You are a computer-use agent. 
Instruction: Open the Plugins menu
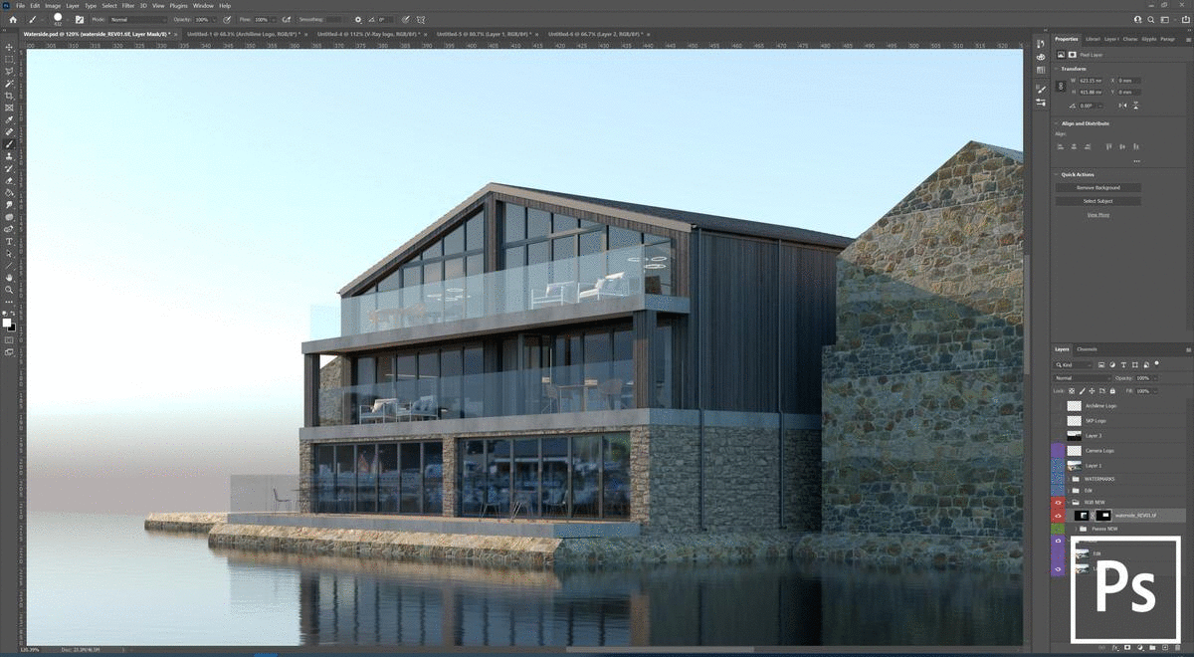point(178,6)
